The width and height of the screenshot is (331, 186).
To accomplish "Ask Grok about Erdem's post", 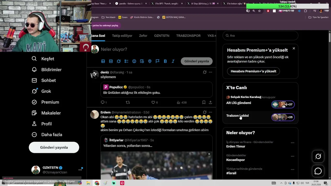I will click(x=205, y=112).
